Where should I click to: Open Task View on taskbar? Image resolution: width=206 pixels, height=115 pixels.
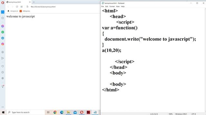pos(48,112)
